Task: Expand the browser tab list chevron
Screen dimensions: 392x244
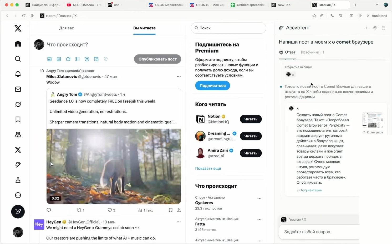Action: 377,5
